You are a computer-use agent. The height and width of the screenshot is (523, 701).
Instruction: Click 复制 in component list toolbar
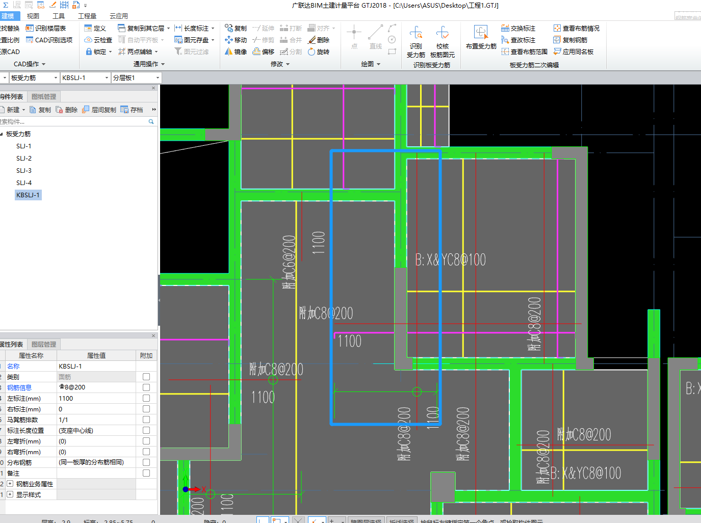40,110
